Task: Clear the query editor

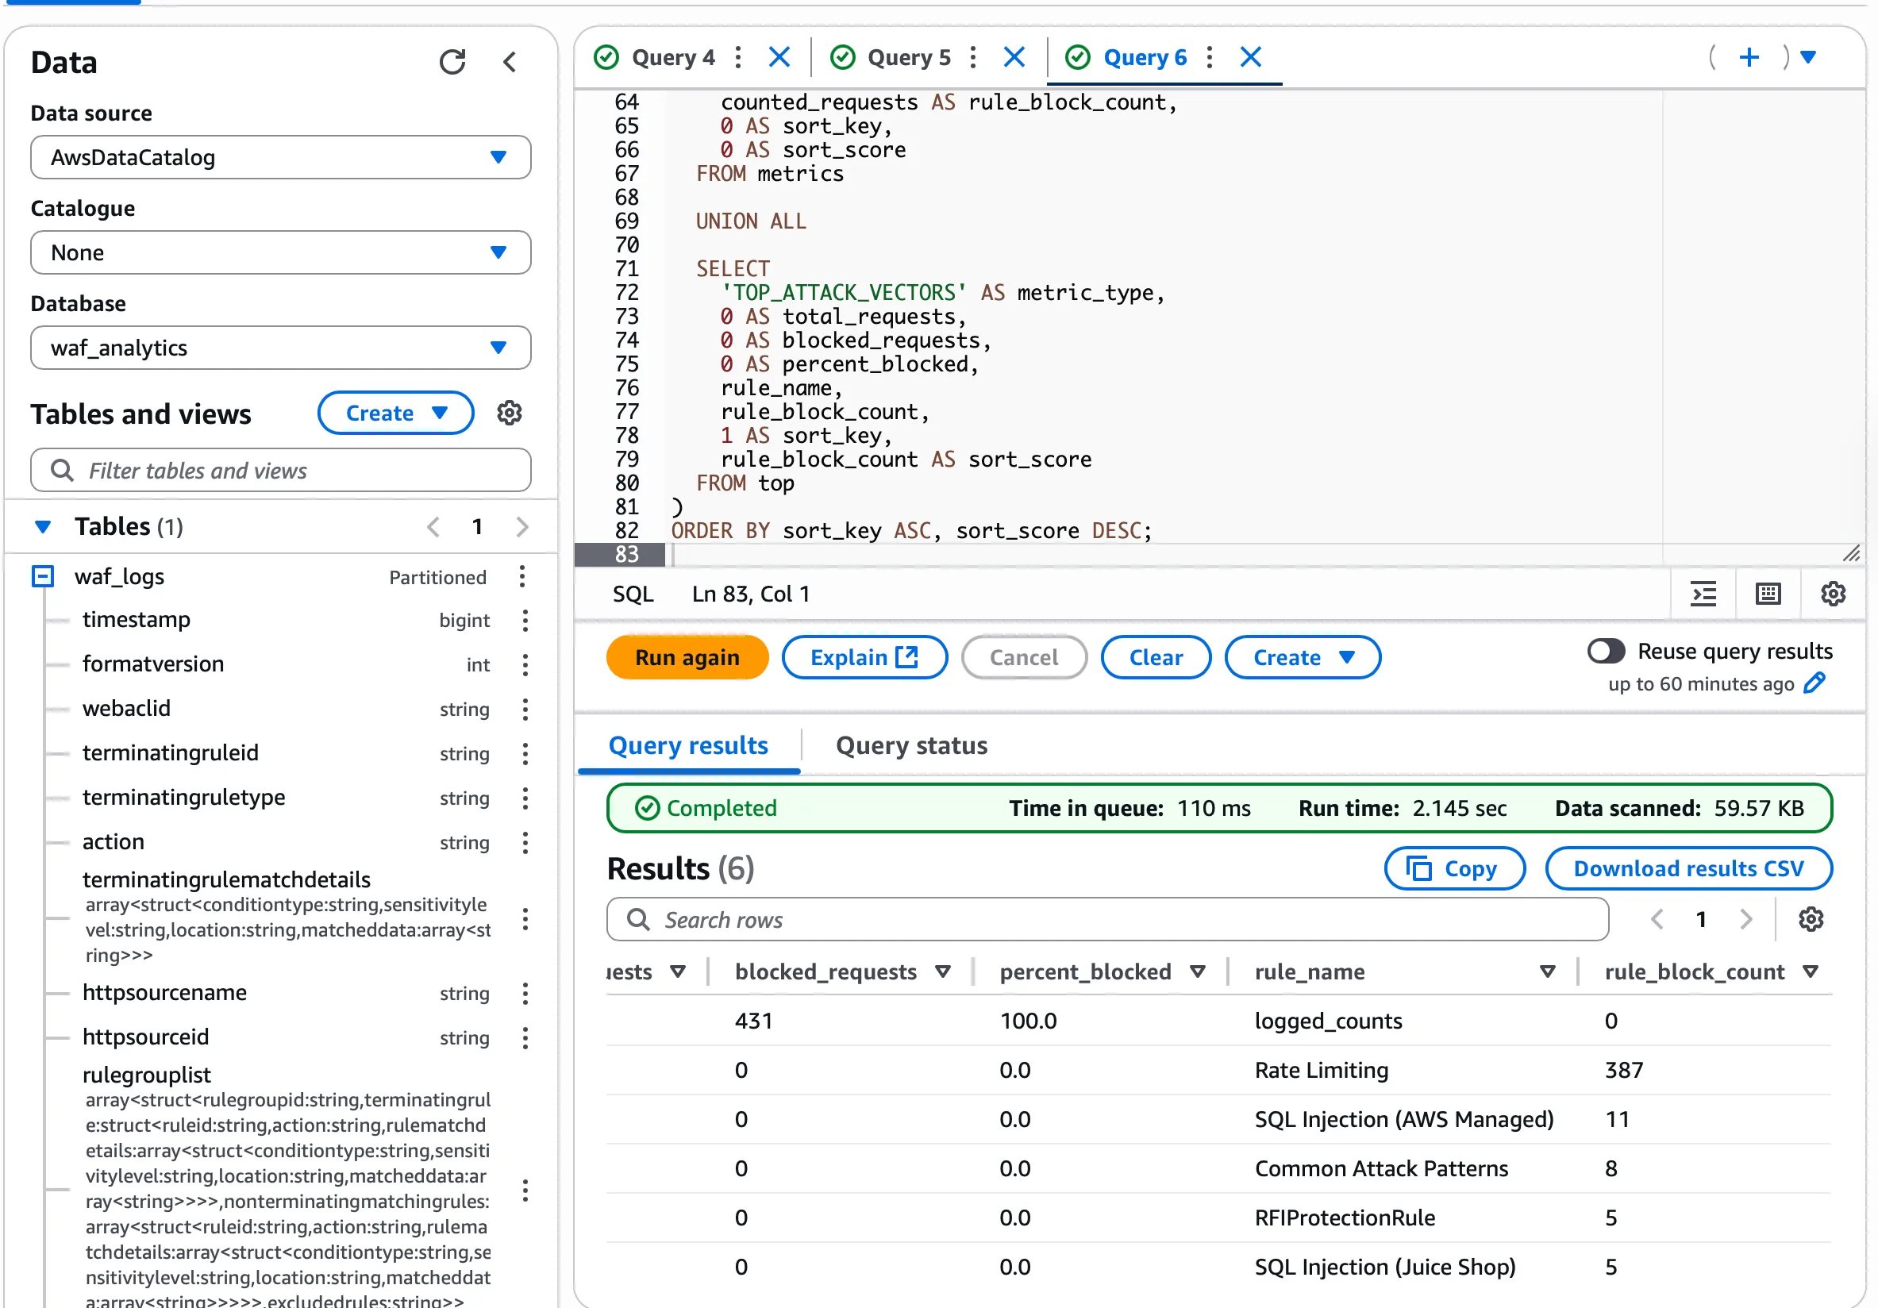Action: (1156, 657)
